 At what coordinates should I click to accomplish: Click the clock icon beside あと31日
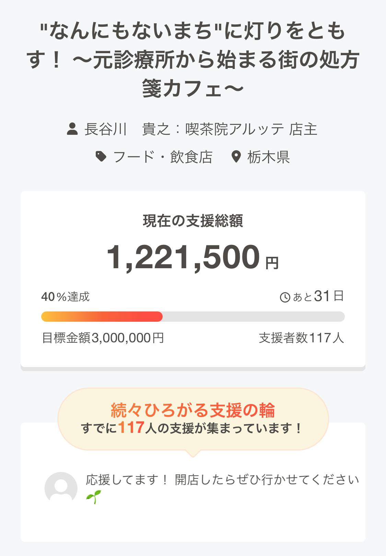285,297
